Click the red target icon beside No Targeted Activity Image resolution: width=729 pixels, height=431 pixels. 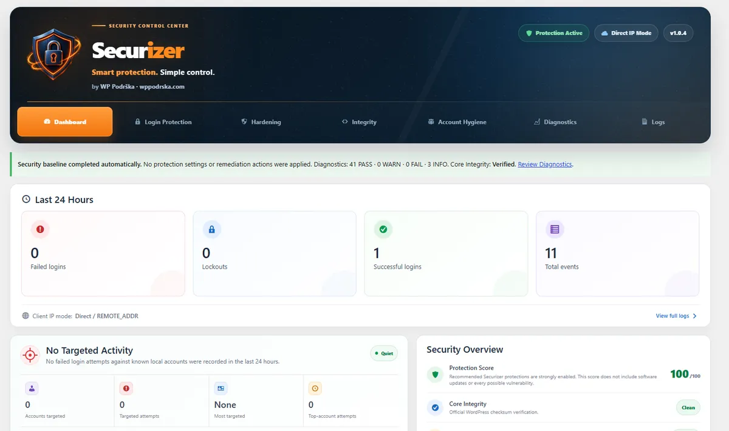pyautogui.click(x=30, y=355)
